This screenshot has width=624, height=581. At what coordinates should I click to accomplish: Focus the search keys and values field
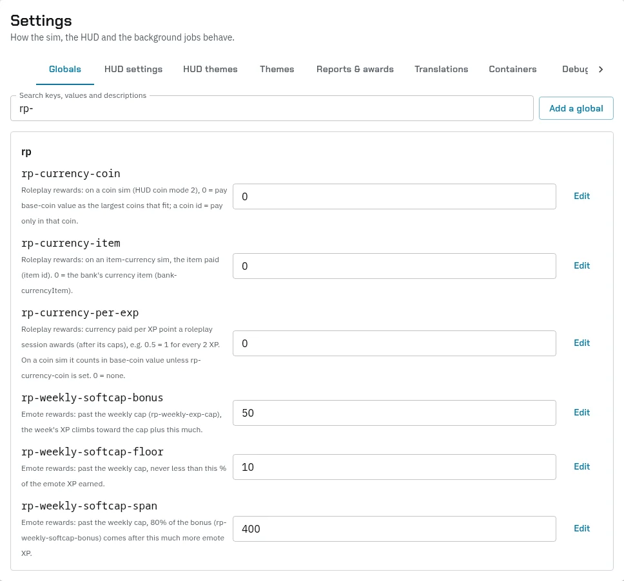point(272,108)
